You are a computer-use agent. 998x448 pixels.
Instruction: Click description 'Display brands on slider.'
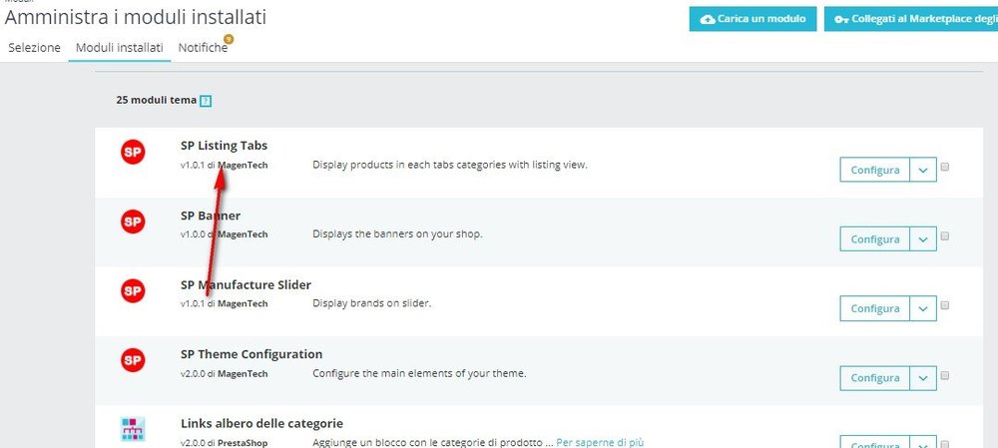tap(371, 303)
